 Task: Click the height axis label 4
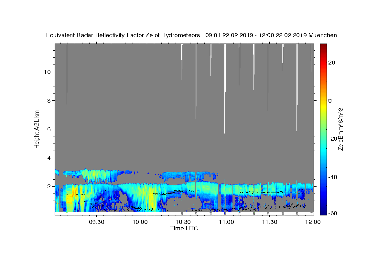click(49, 158)
